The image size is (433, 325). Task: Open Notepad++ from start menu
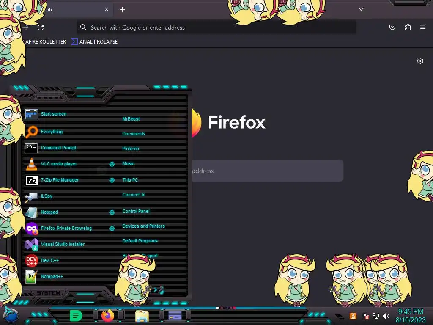pyautogui.click(x=44, y=276)
